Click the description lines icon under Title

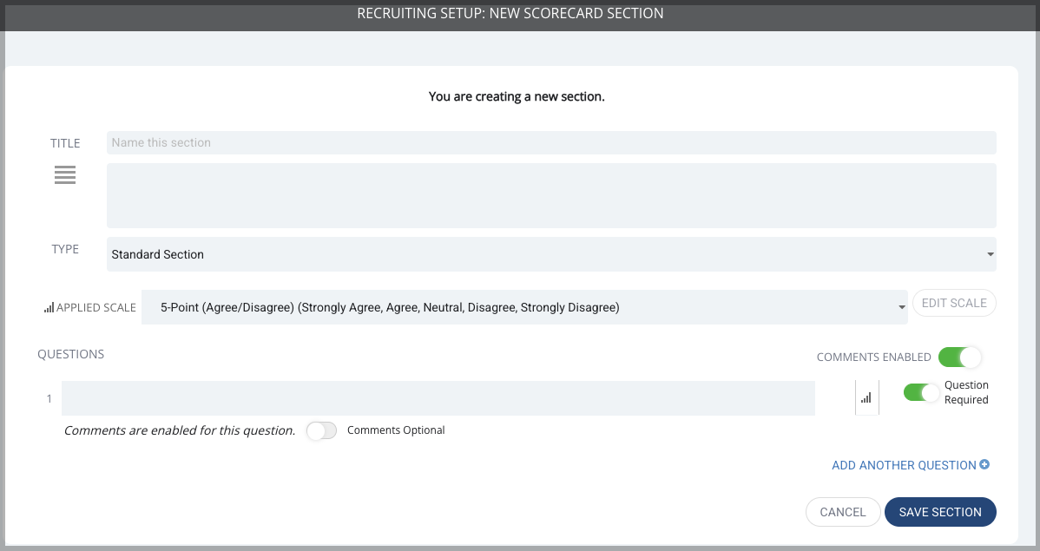(x=65, y=175)
